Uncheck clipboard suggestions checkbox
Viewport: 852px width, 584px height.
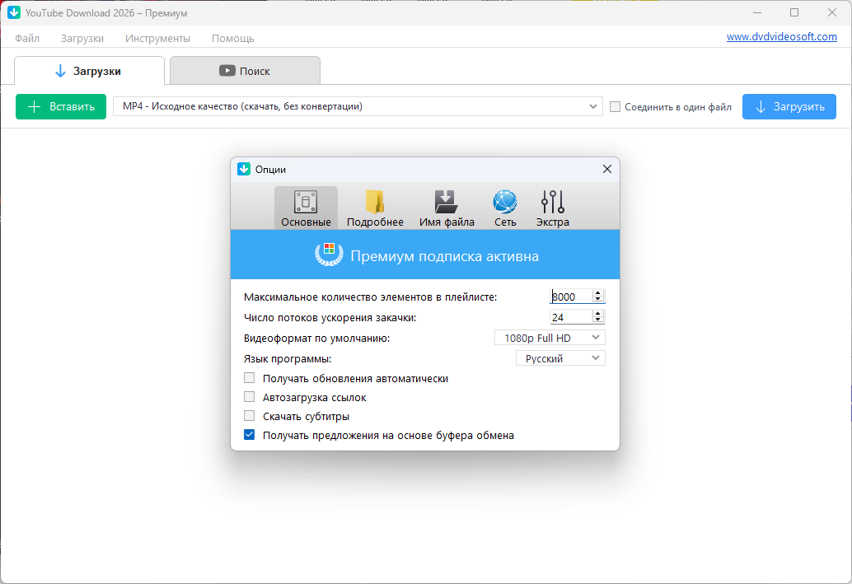[250, 435]
